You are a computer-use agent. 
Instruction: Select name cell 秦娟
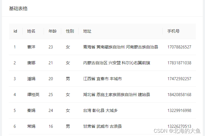[31, 111]
